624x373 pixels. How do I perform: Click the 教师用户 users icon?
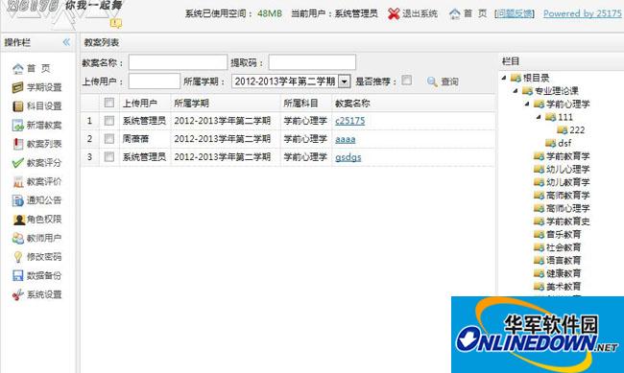pos(18,238)
